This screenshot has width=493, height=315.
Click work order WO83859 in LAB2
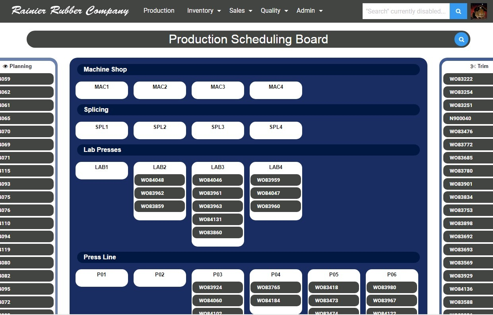160,206
